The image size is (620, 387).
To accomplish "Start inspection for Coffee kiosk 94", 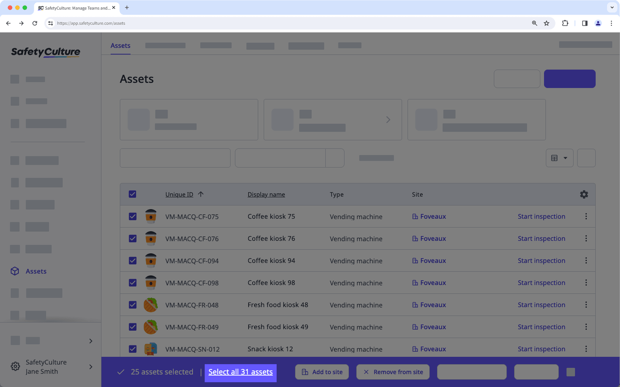I will pyautogui.click(x=541, y=260).
